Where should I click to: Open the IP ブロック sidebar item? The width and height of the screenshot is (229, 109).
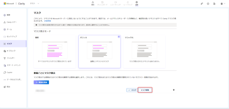(11, 51)
